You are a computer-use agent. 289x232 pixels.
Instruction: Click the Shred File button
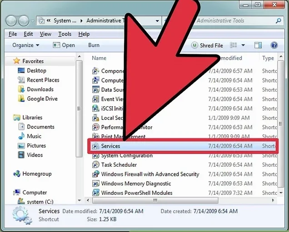point(207,45)
